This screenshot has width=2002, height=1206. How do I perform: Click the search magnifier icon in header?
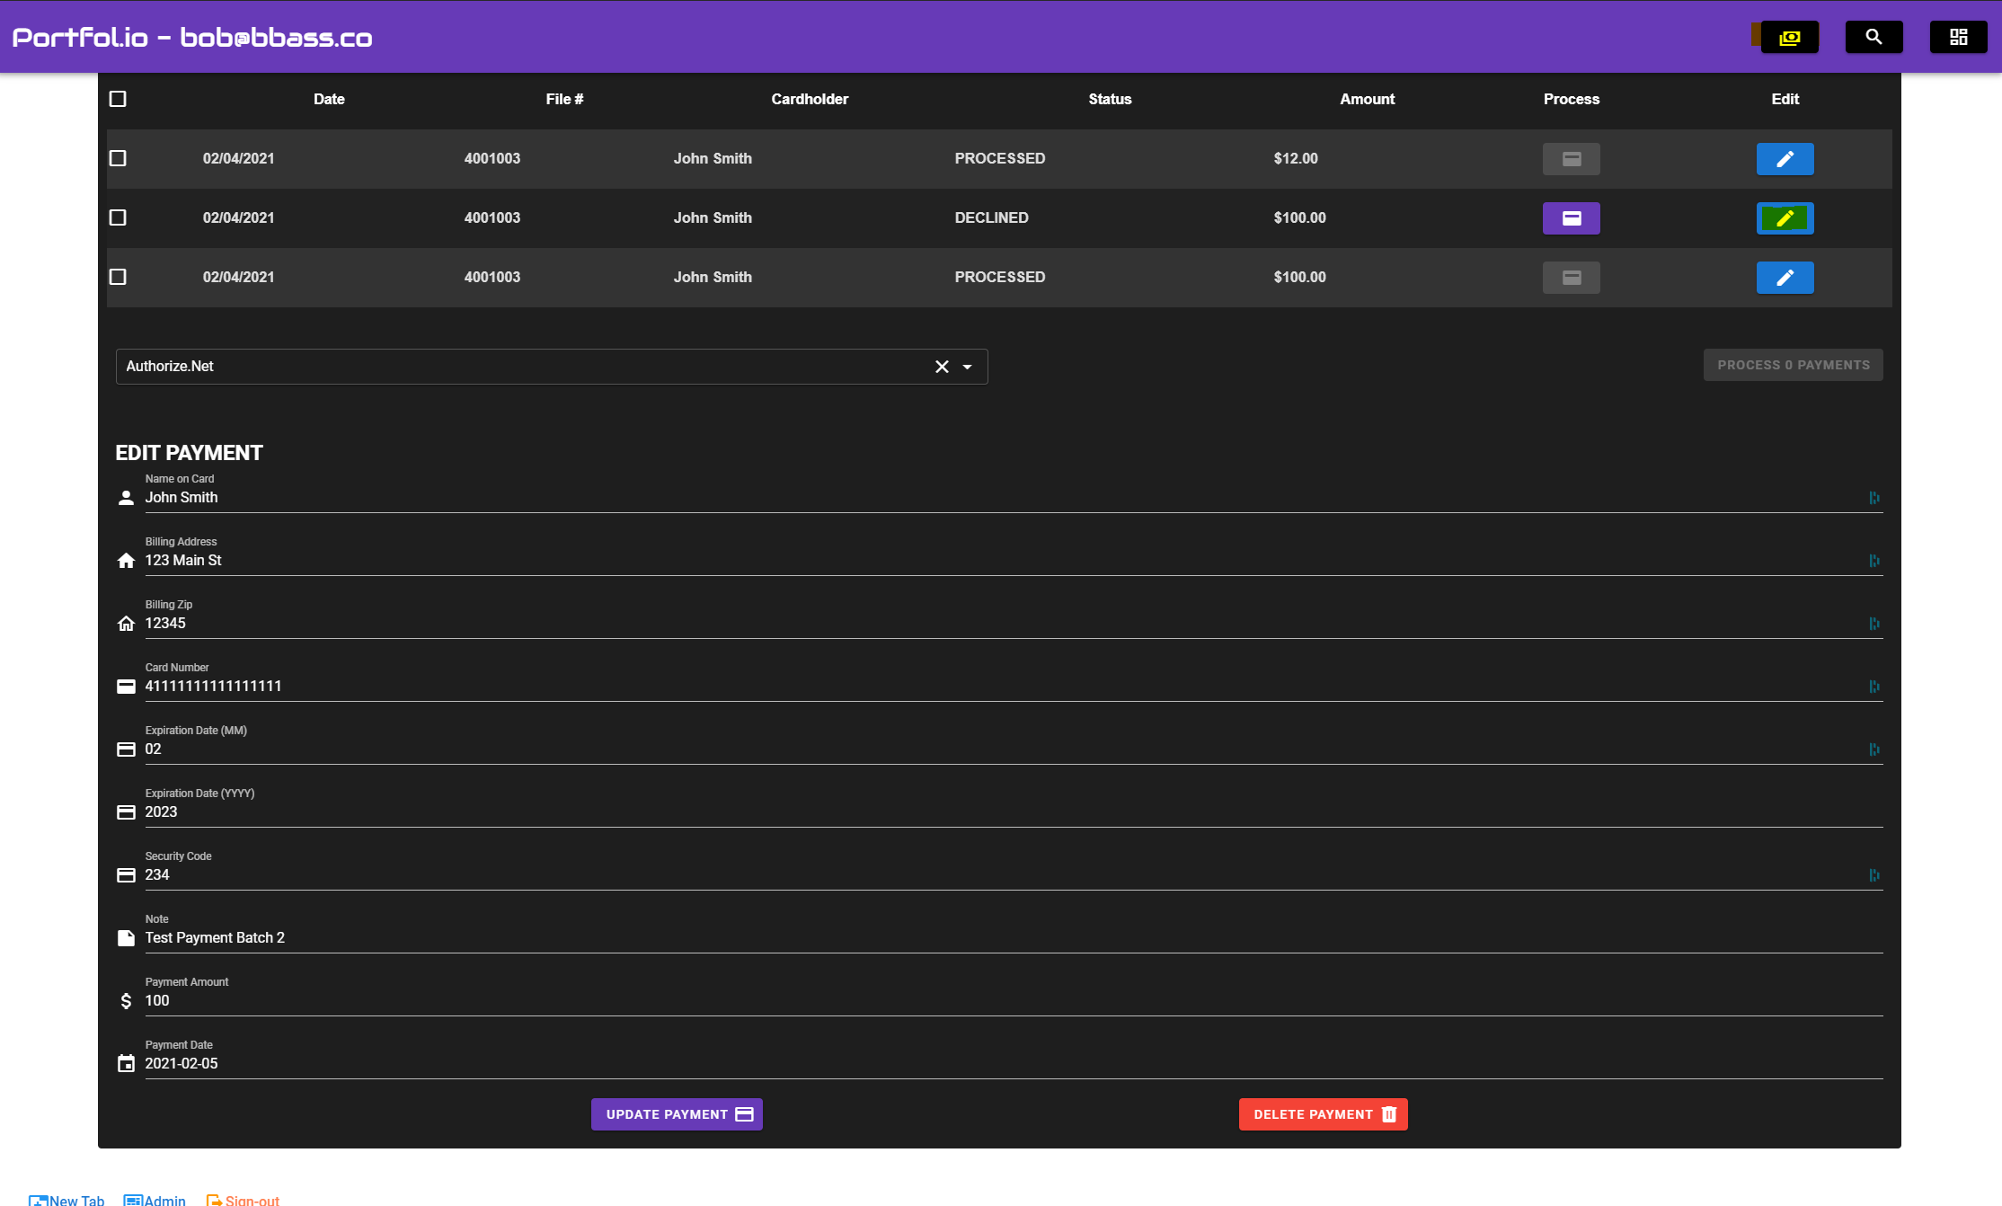1874,37
